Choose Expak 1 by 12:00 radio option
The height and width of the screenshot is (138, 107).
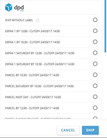click(x=95, y=31)
